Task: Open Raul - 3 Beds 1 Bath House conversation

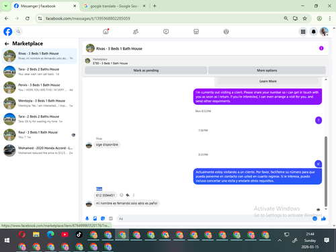Action: coord(40,134)
